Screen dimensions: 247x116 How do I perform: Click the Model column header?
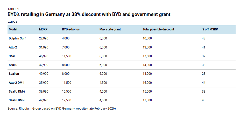[x=13, y=29]
